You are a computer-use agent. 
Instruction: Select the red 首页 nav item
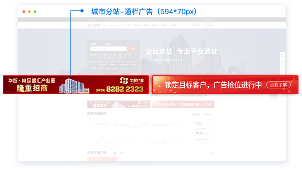[x=128, y=25]
